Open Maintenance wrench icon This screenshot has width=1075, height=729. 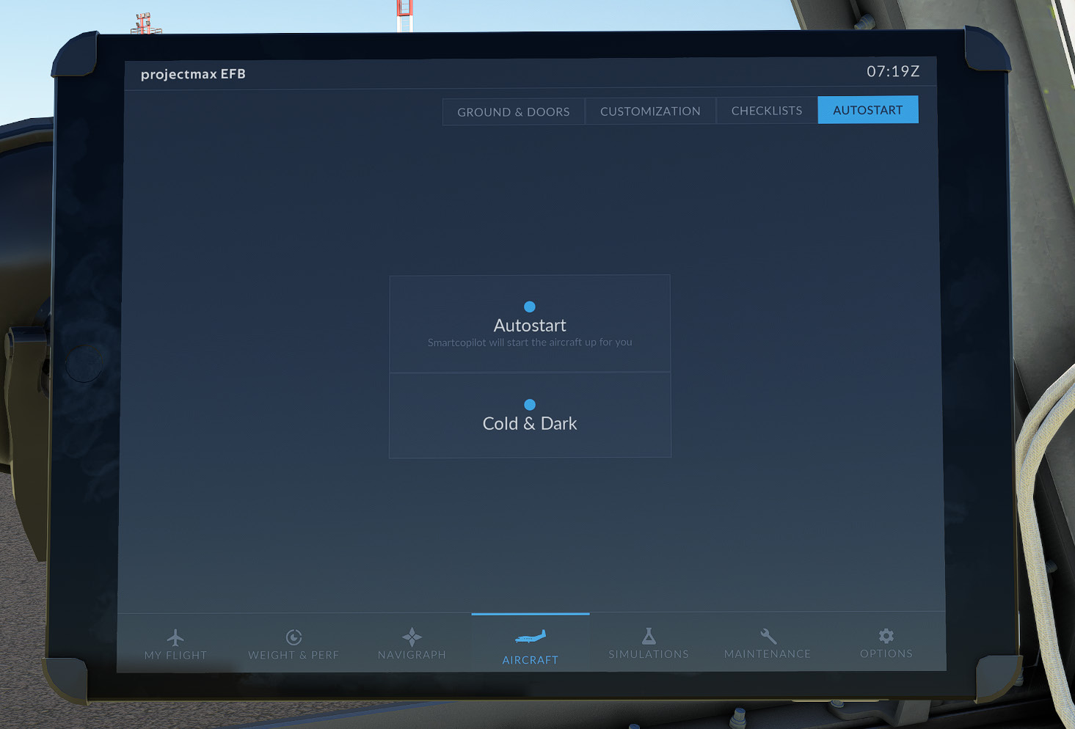pos(768,635)
